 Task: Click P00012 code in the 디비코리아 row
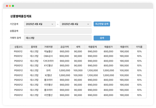[x=18, y=61]
